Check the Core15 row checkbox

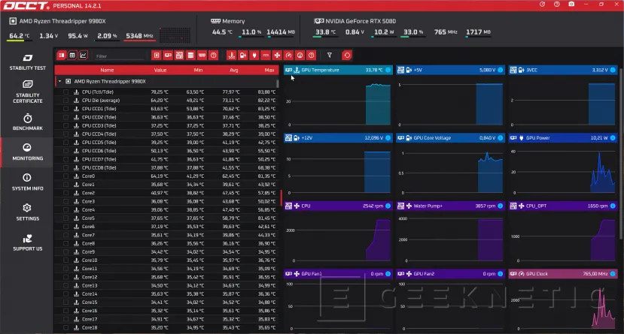click(65, 302)
